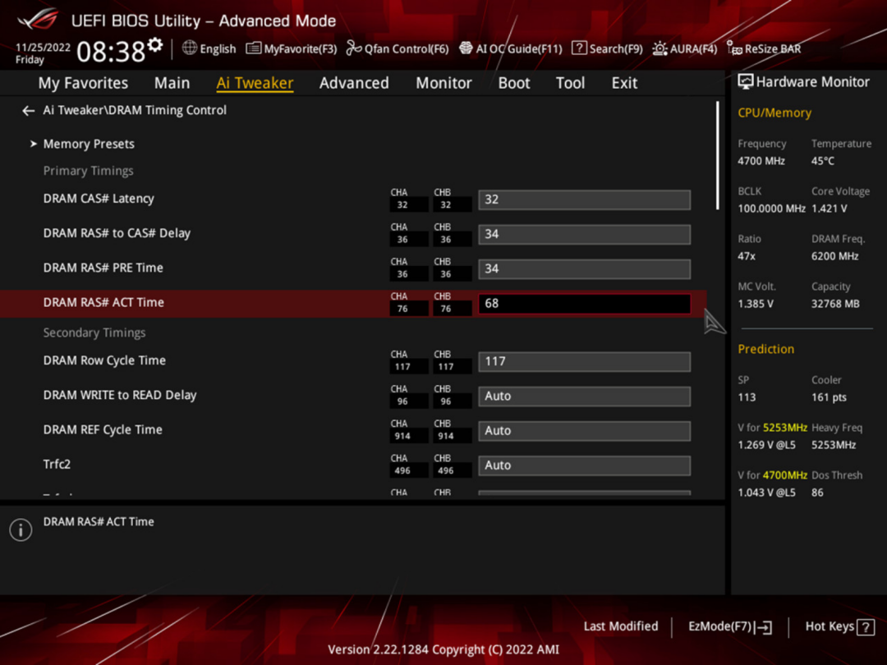Click Last Modified button
887x665 pixels.
click(621, 626)
